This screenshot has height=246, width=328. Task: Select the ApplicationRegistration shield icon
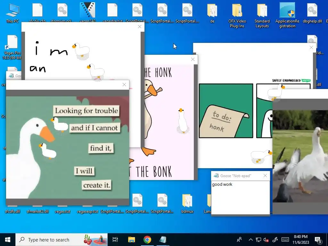coord(287,15)
